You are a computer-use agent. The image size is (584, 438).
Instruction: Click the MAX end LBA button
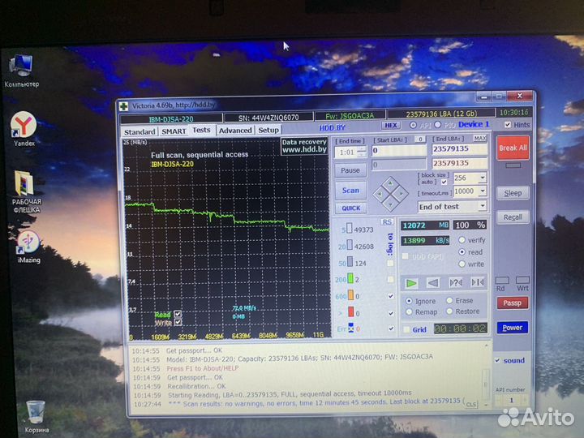pyautogui.click(x=480, y=139)
